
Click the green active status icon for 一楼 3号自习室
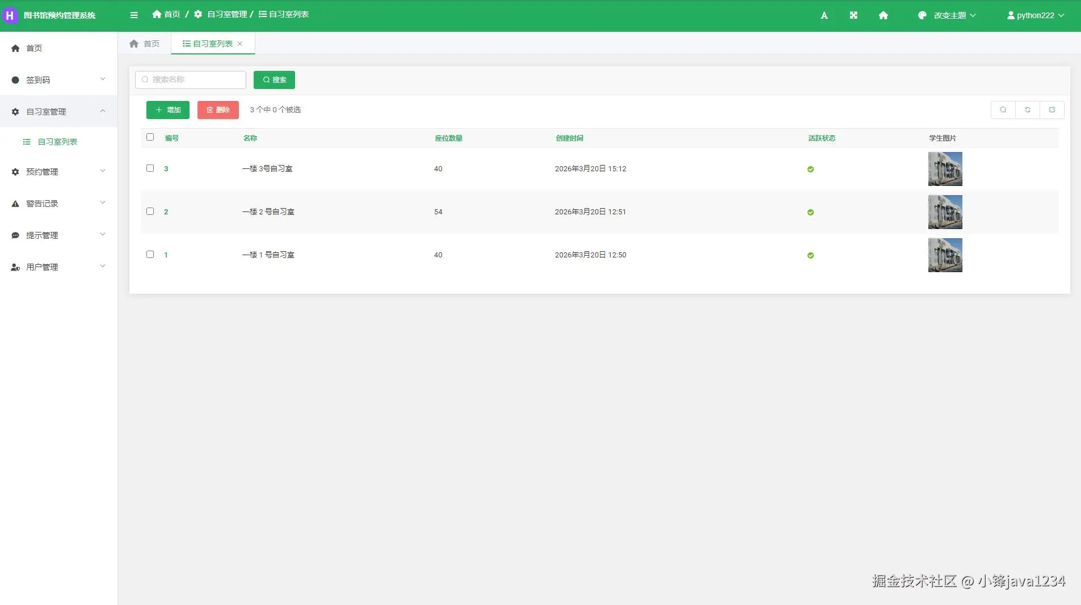810,169
